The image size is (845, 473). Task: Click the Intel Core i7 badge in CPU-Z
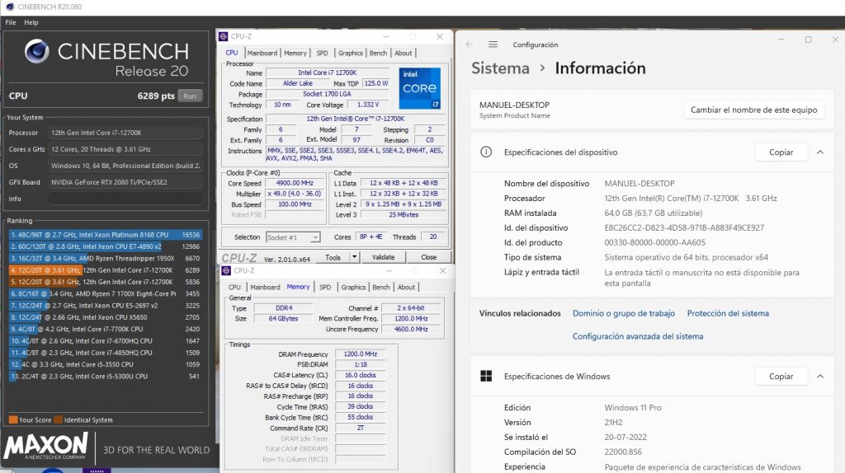(420, 88)
